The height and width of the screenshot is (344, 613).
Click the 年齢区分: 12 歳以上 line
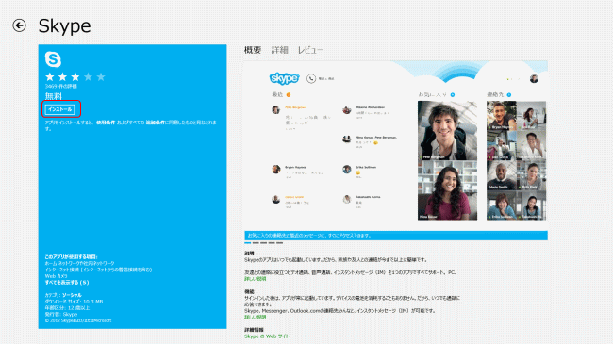pyautogui.click(x=67, y=307)
